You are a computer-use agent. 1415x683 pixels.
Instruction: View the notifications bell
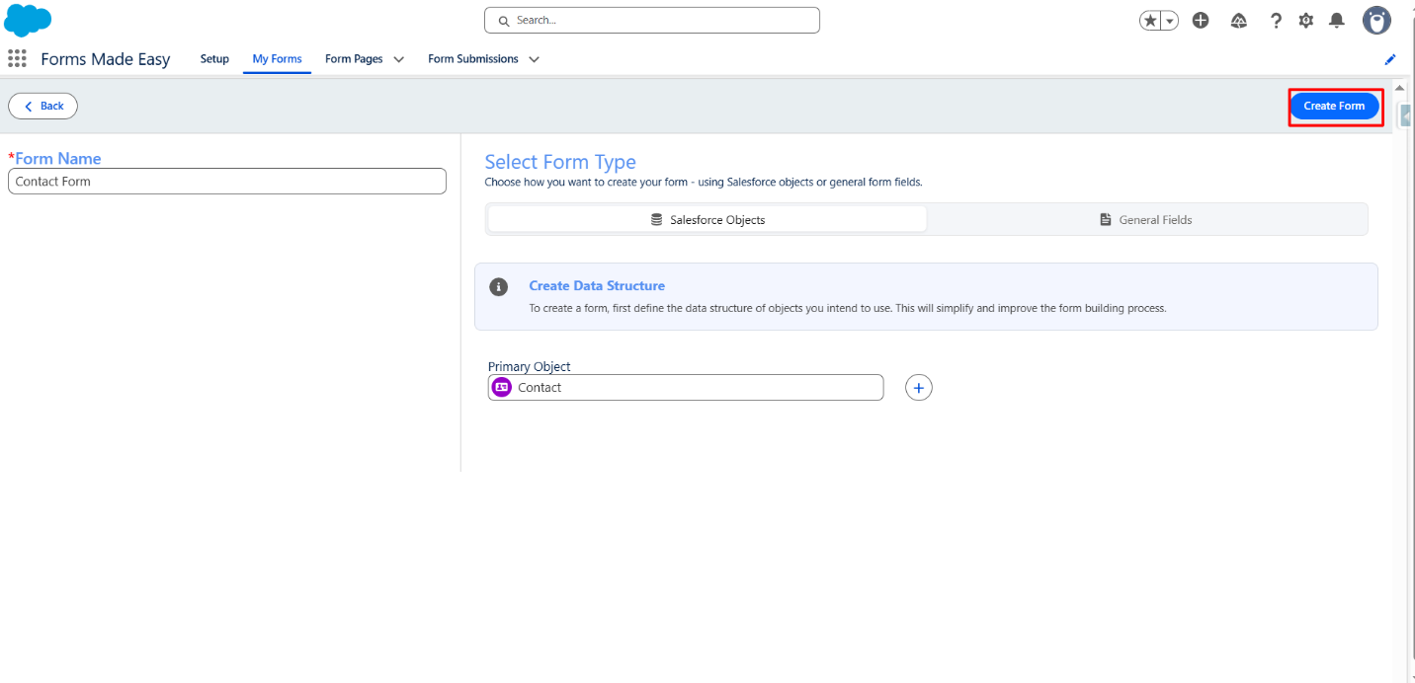pyautogui.click(x=1337, y=20)
